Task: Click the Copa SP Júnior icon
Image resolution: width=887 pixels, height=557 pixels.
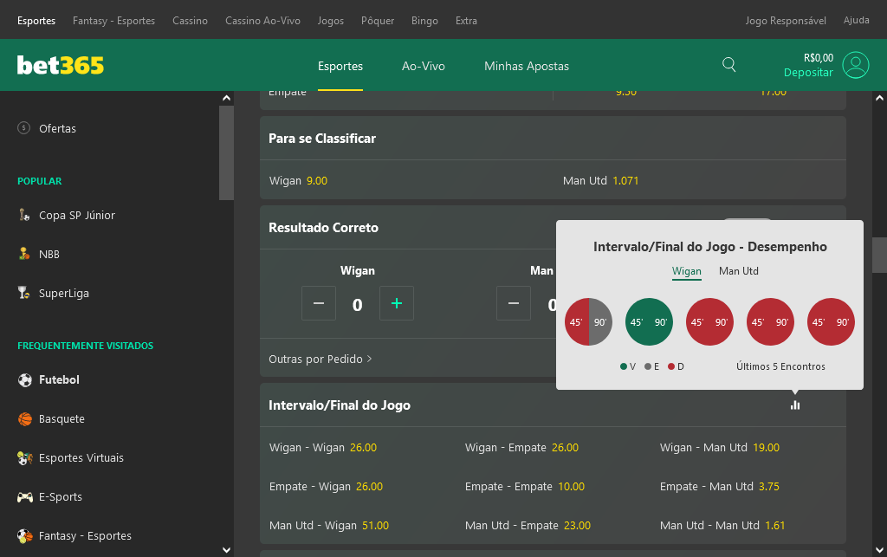Action: click(x=24, y=215)
